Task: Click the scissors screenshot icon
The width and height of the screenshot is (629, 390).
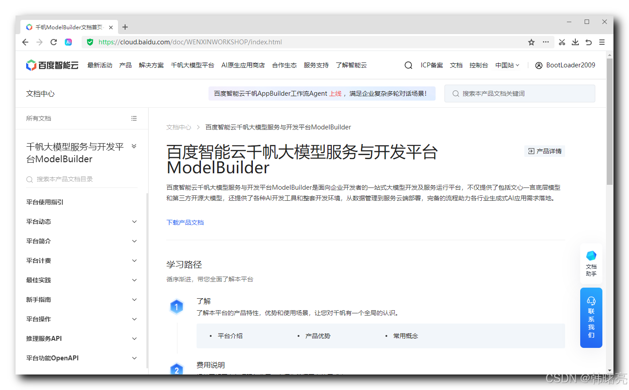Action: click(562, 42)
